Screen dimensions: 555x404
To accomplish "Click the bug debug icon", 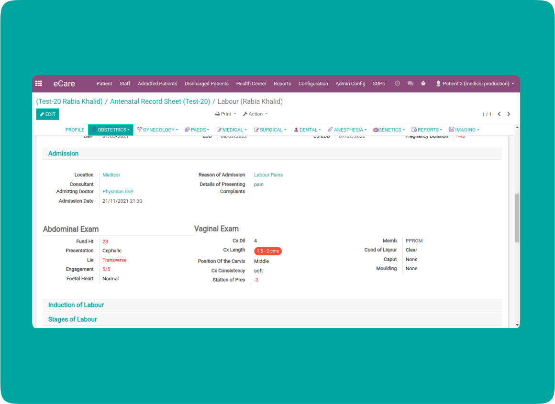I will [423, 83].
